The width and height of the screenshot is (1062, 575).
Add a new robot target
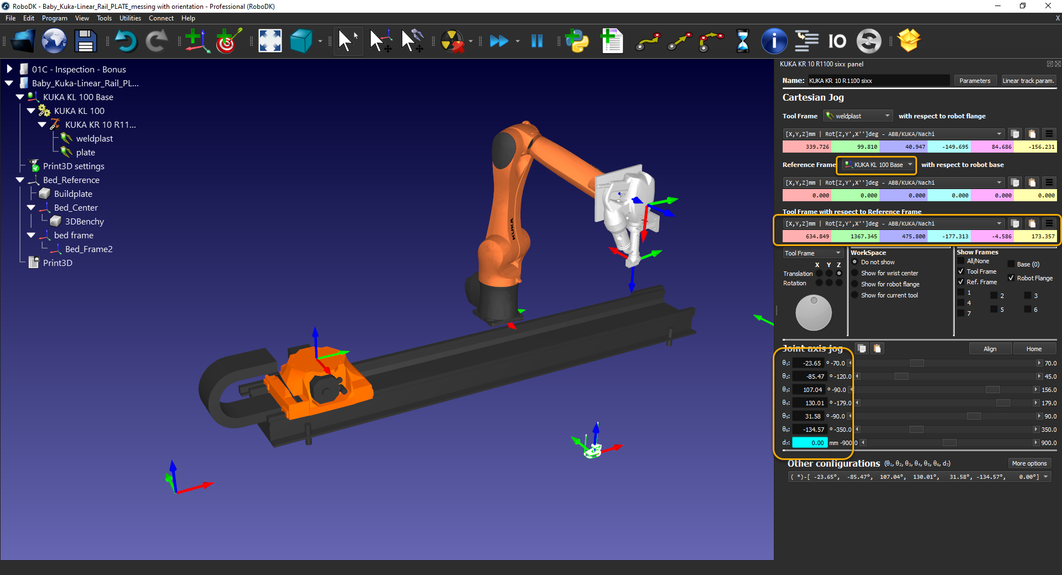pyautogui.click(x=228, y=41)
